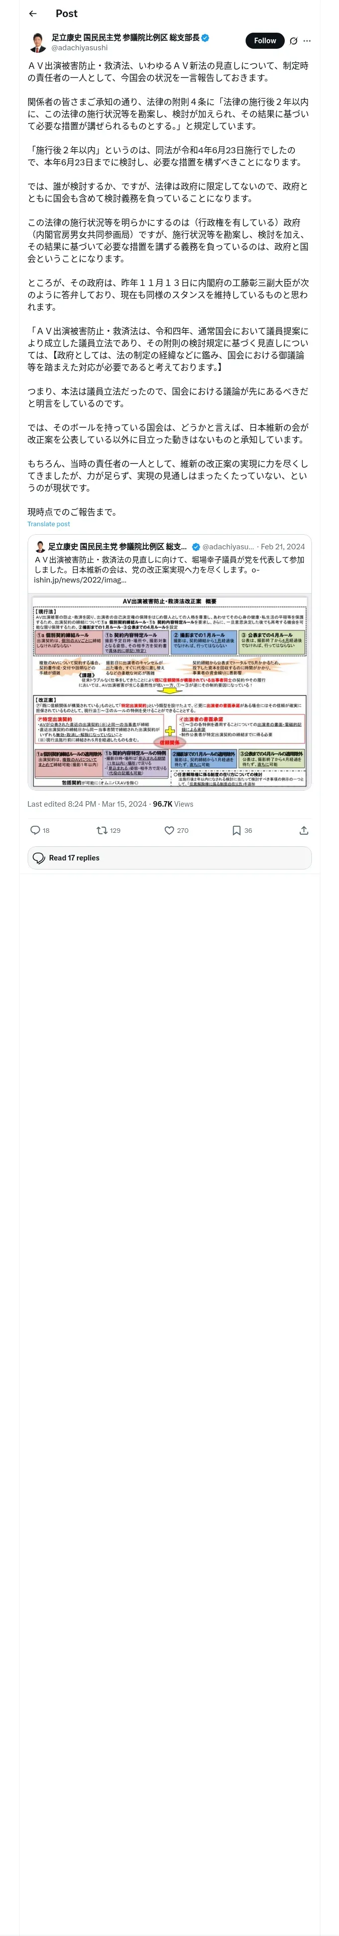
Task: Go back using the arrow icon
Action: click(32, 14)
